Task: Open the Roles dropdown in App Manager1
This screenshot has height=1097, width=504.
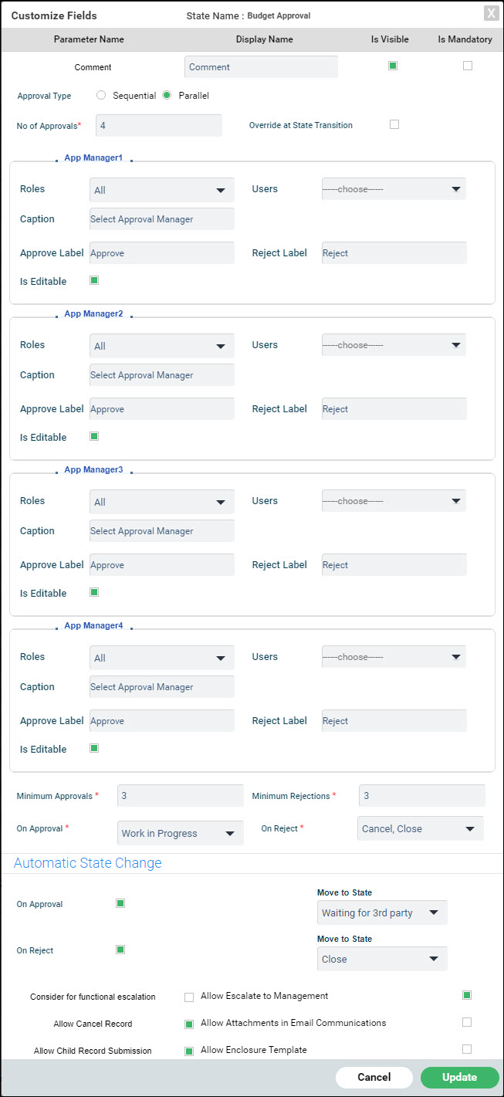Action: click(161, 189)
